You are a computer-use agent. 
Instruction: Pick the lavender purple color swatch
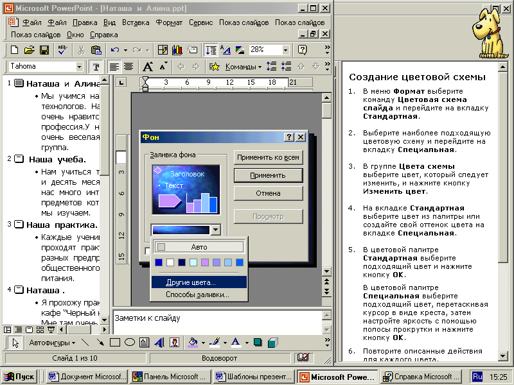205,262
